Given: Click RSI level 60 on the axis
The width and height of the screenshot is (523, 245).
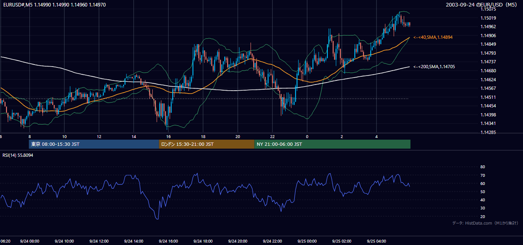Looking at the screenshot, I should coord(482,183).
